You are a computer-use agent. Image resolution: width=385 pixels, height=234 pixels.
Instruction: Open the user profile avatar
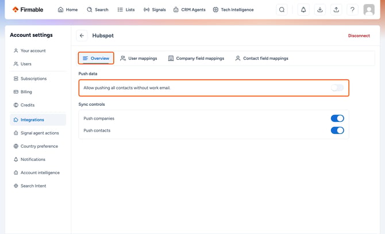pos(369,10)
